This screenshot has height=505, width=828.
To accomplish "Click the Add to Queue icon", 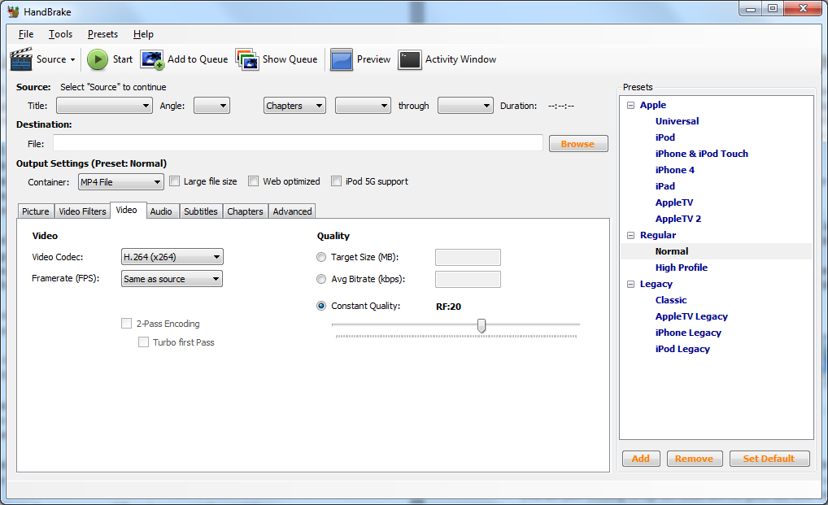I will click(x=152, y=59).
